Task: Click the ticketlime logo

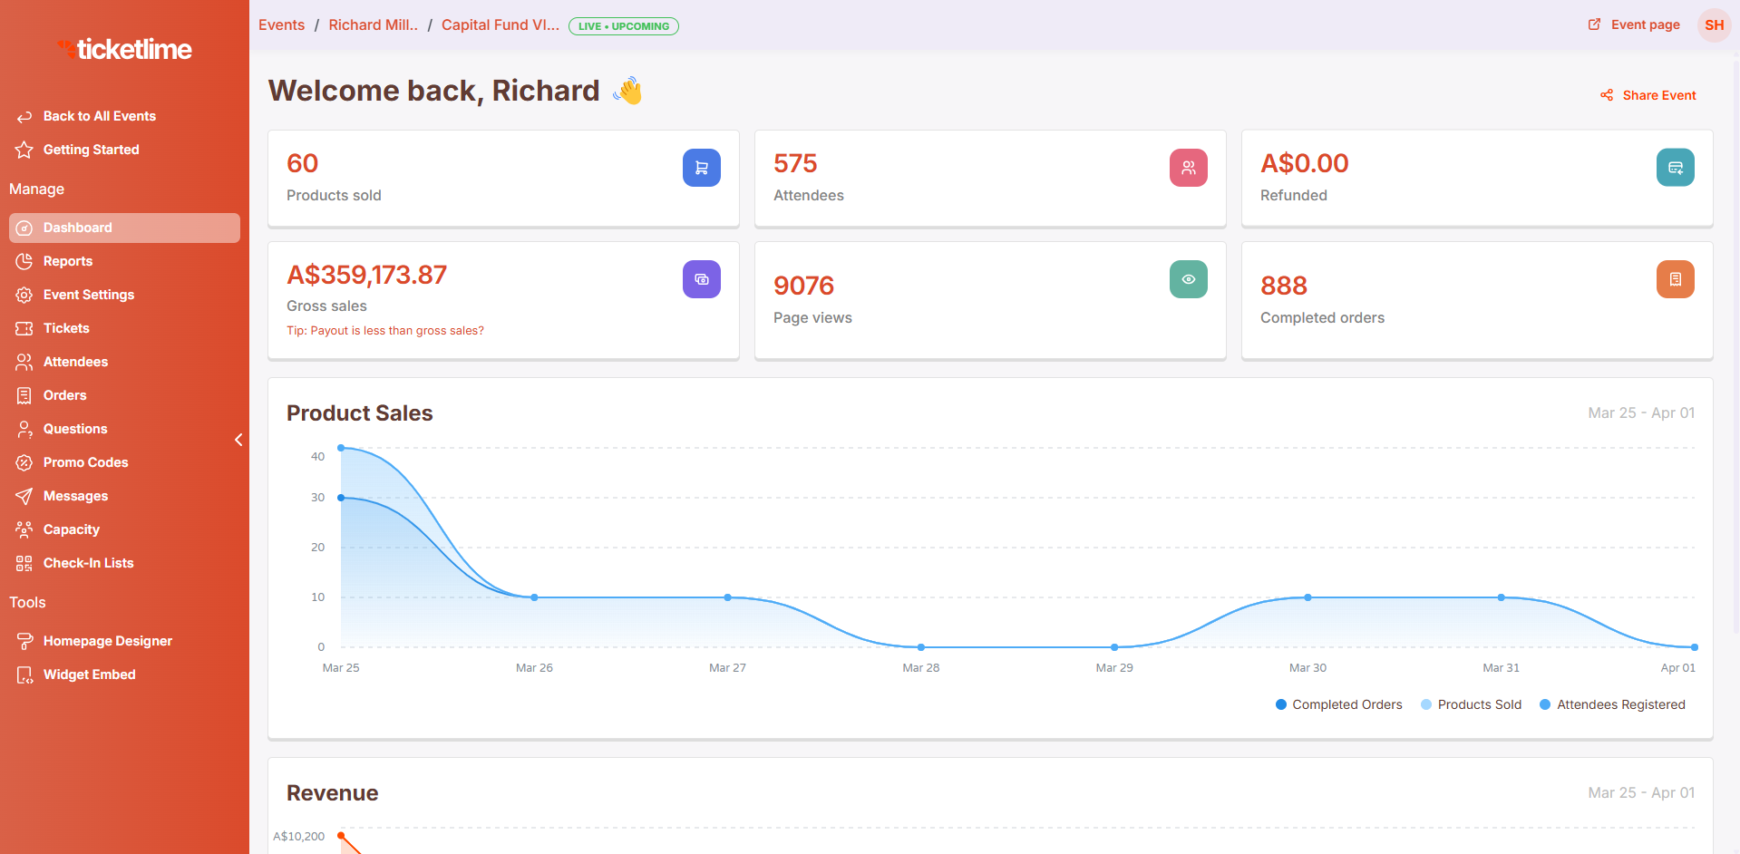Action: pyautogui.click(x=125, y=49)
